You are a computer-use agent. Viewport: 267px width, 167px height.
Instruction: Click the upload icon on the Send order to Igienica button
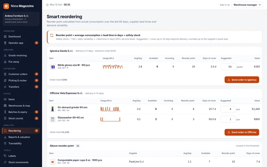pos(229,80)
